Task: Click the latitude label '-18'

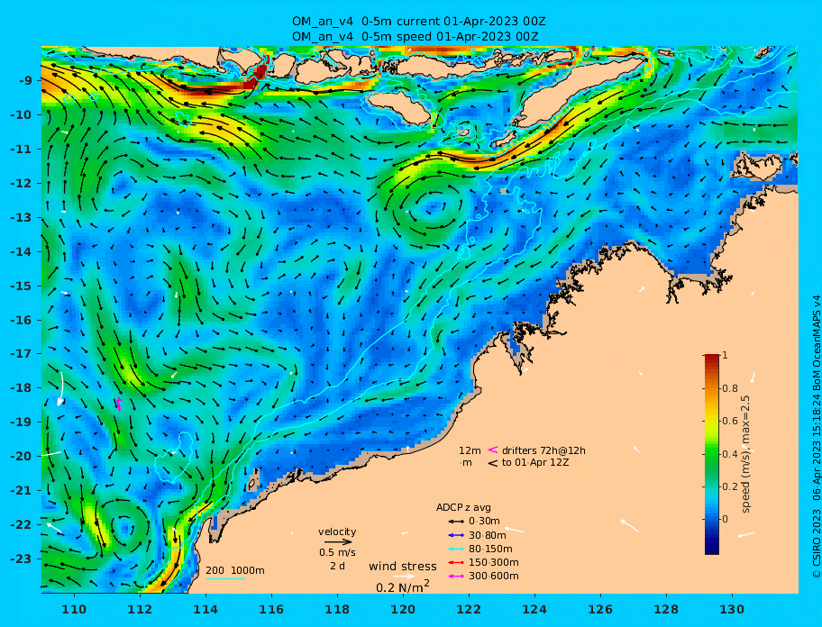Action: tap(23, 387)
